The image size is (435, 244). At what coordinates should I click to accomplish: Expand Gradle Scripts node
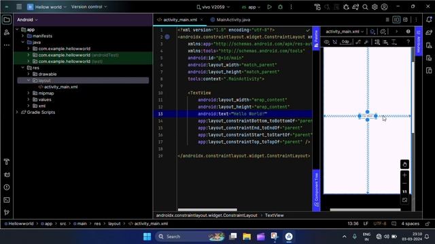tap(17, 113)
